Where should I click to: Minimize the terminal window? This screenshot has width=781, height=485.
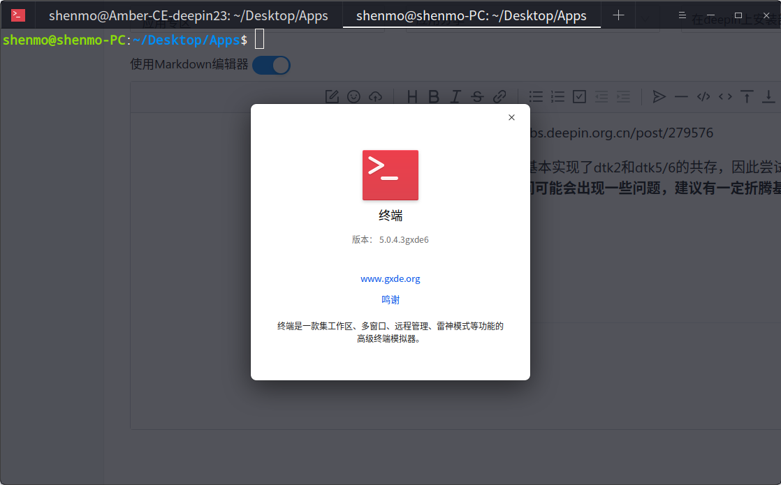coord(710,15)
